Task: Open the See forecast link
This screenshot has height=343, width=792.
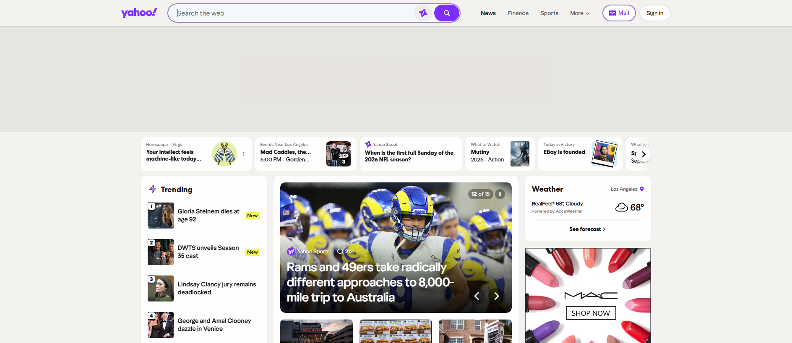Action: [587, 229]
